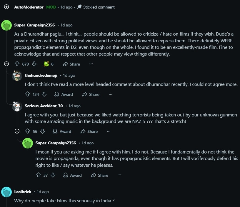Upvote the comment with 679 points
This screenshot has width=240, height=207.
click(x=17, y=64)
